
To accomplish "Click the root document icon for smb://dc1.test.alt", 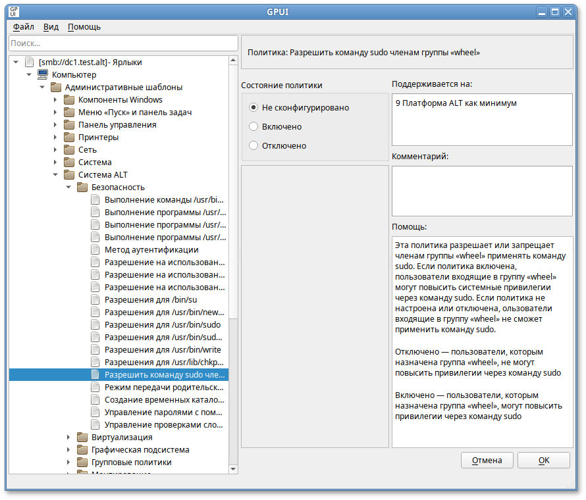I will [29, 63].
